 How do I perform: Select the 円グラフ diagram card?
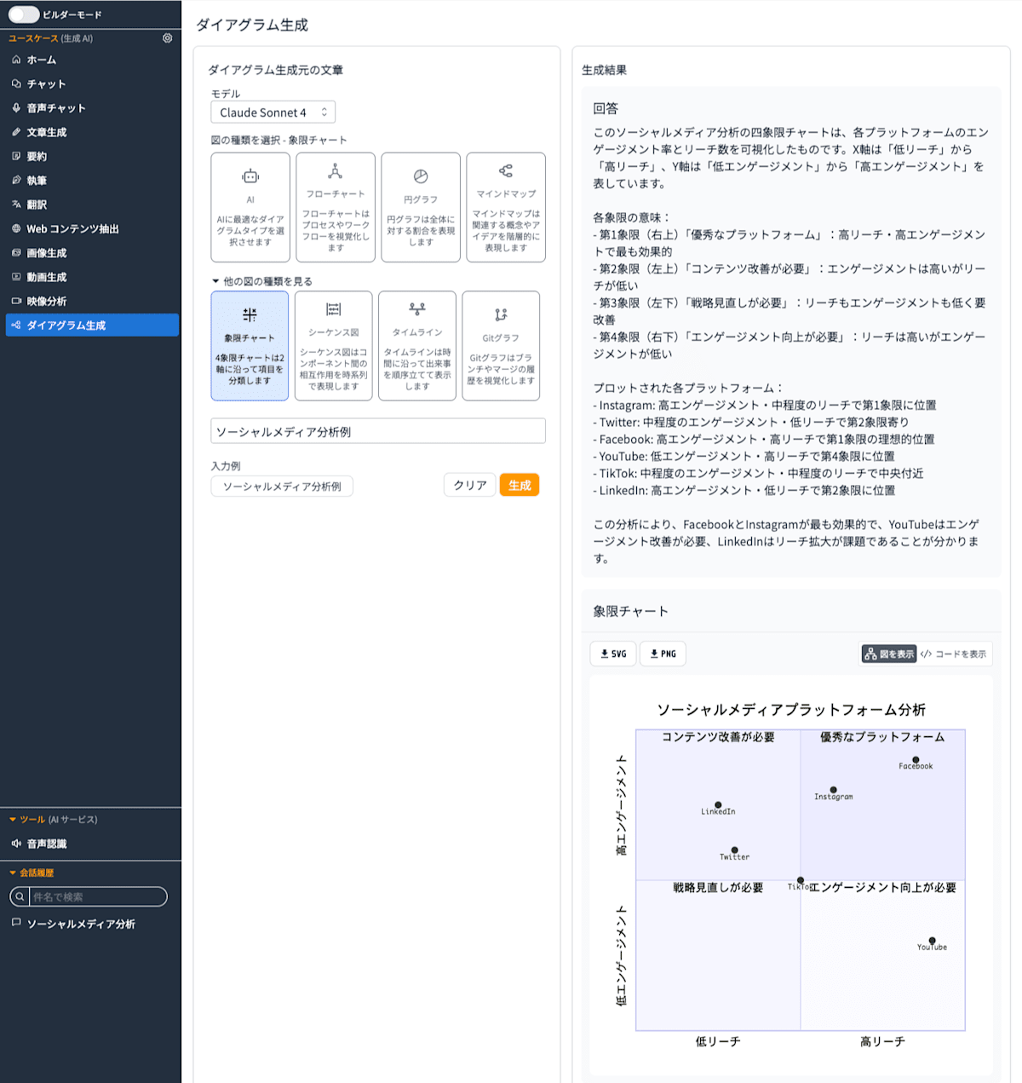(x=421, y=207)
